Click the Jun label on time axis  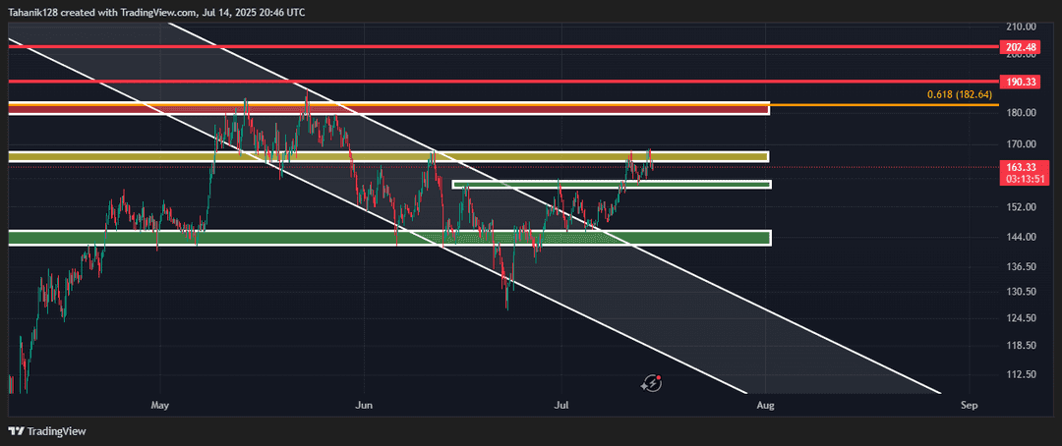pos(365,406)
